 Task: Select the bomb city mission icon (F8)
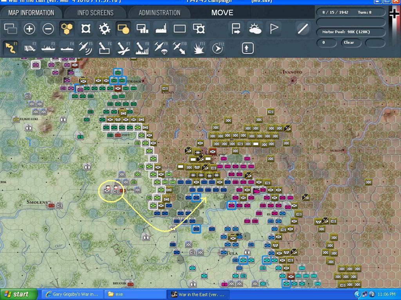click(x=142, y=48)
